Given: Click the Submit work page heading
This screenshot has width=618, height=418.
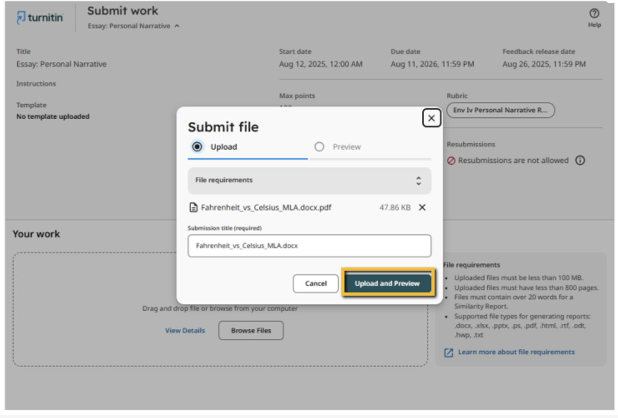Looking at the screenshot, I should (122, 11).
